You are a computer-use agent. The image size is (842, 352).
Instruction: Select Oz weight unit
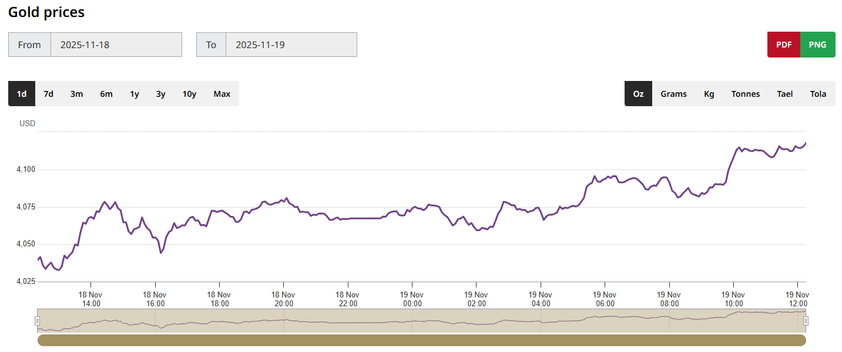pos(638,94)
